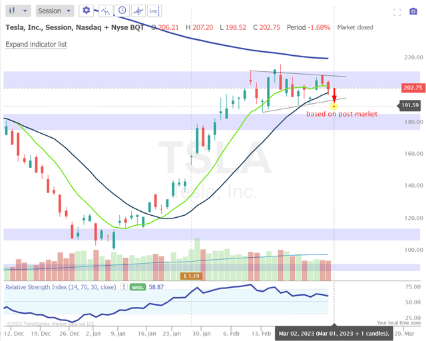Click the RSI value 58.87
Image resolution: width=426 pixels, height=341 pixels.
(156, 287)
